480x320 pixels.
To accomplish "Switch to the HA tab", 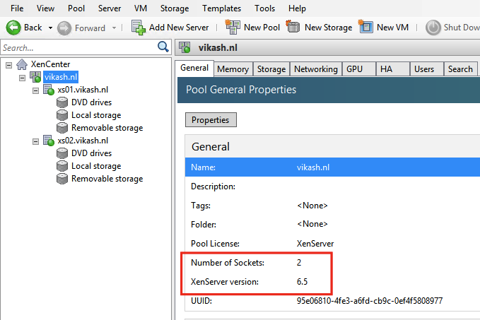I will tap(393, 69).
